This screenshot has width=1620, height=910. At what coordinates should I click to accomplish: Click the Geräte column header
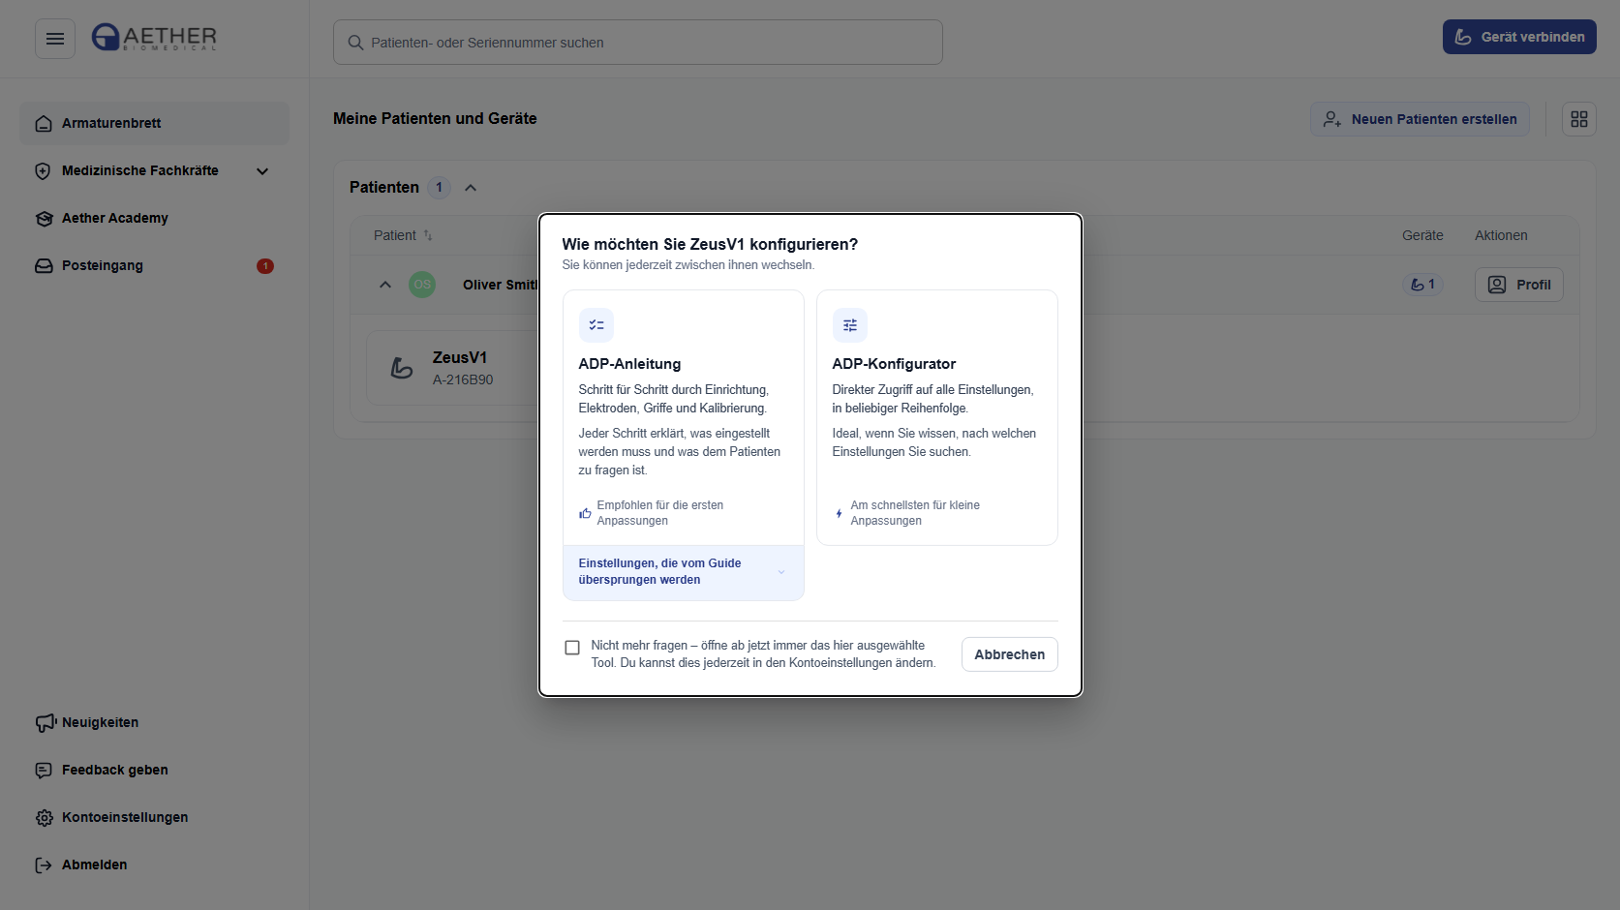[x=1422, y=235]
